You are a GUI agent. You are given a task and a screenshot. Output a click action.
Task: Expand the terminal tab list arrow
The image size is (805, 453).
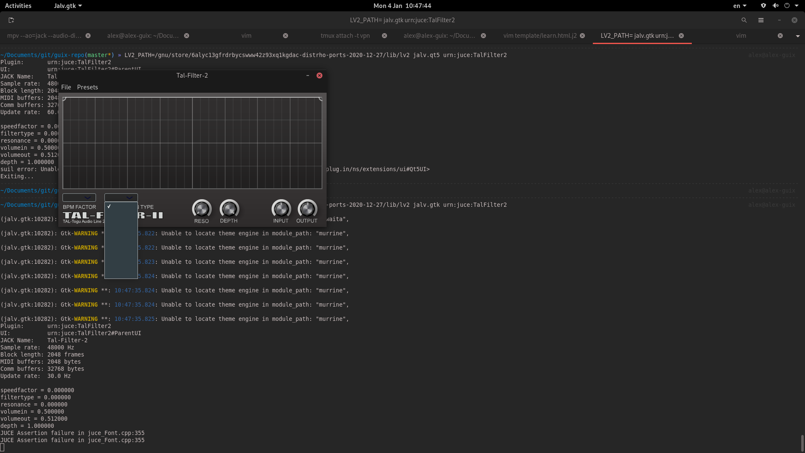tap(797, 36)
